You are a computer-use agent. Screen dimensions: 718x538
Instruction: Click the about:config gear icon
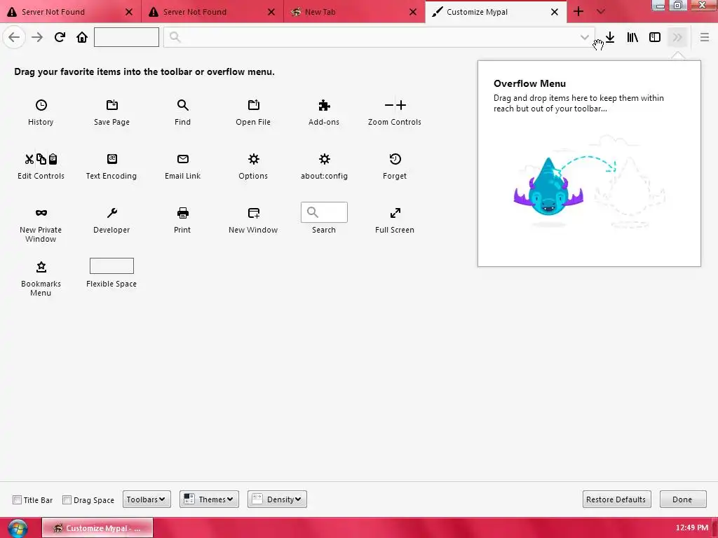324,159
